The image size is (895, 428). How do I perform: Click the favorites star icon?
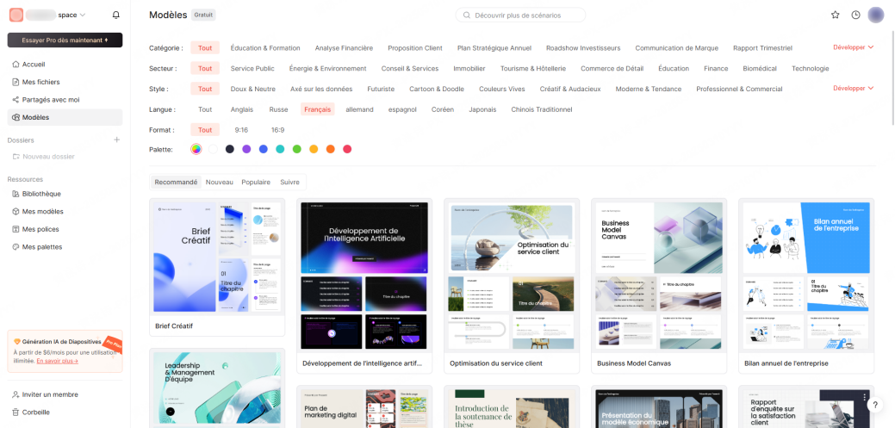pos(835,15)
